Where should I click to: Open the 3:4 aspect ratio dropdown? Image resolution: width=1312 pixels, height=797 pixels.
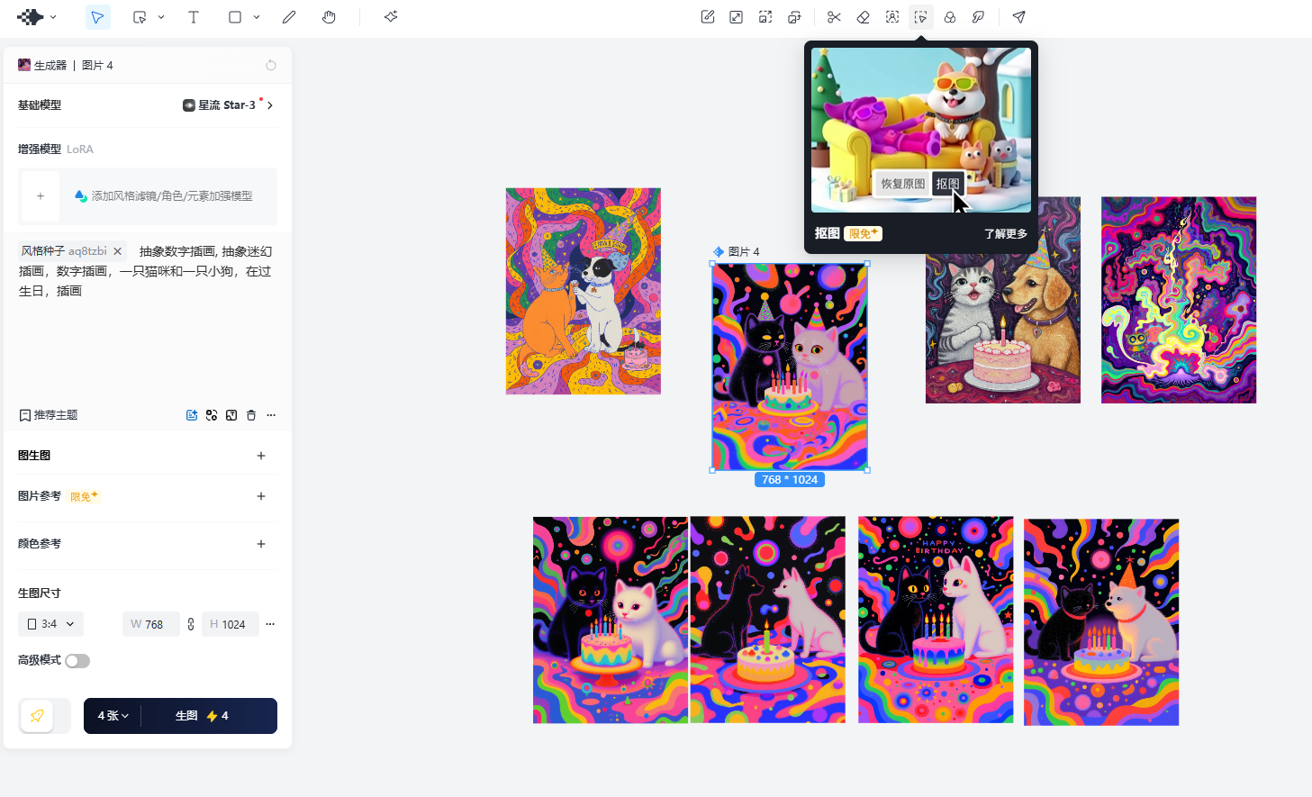click(50, 624)
